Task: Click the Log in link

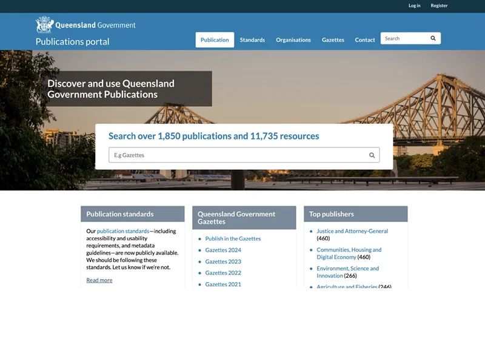Action: click(x=414, y=5)
